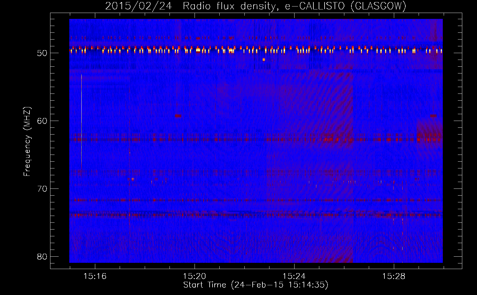Viewport: 477px width, 295px height.
Task: Click the 60 frequency axis label
Action: 42,121
